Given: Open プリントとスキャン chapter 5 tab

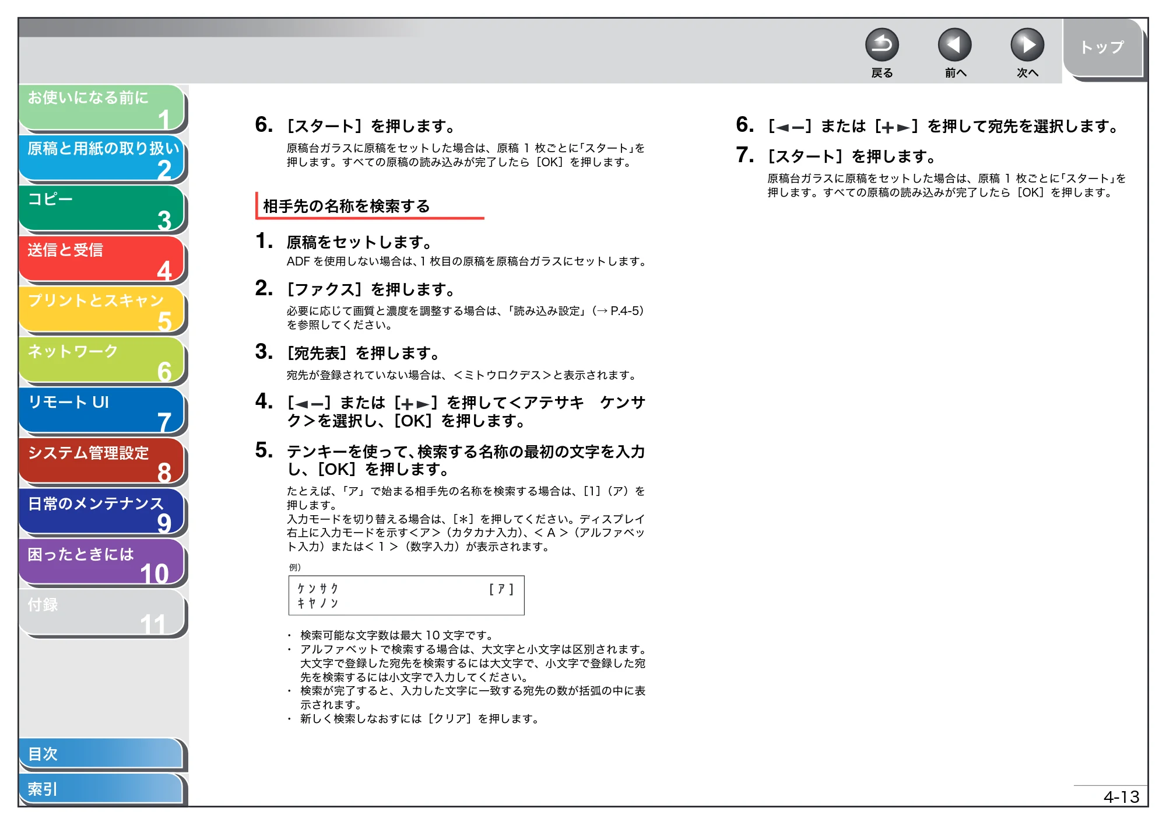Looking at the screenshot, I should (102, 310).
